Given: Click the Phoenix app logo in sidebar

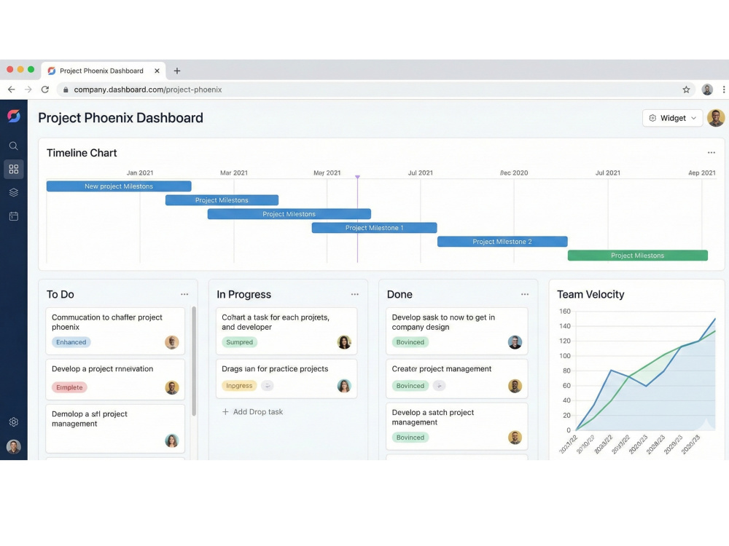Looking at the screenshot, I should click(13, 116).
